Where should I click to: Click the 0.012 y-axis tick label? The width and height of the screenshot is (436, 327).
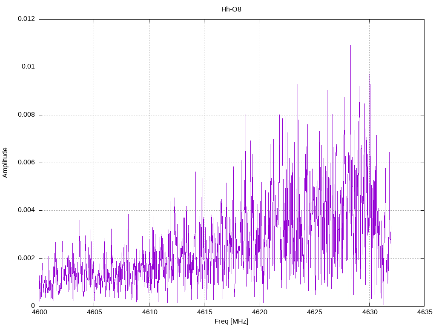26,19
